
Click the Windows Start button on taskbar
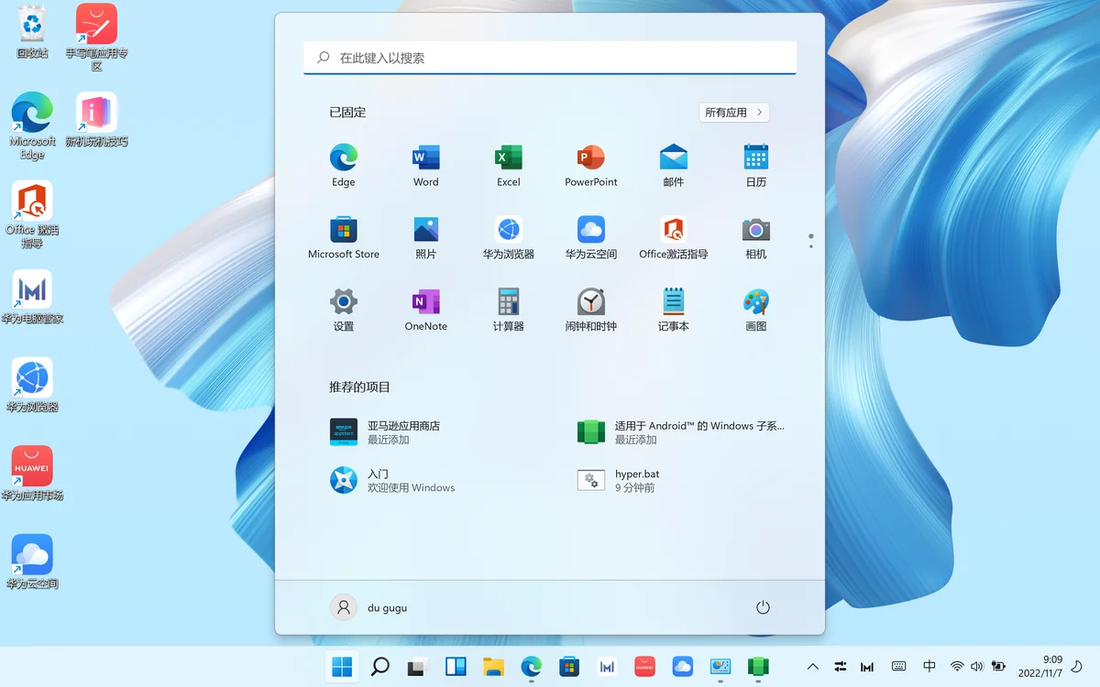point(343,667)
